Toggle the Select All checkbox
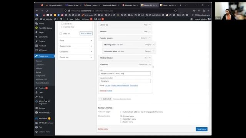This screenshot has width=246, height=138. coord(61,33)
